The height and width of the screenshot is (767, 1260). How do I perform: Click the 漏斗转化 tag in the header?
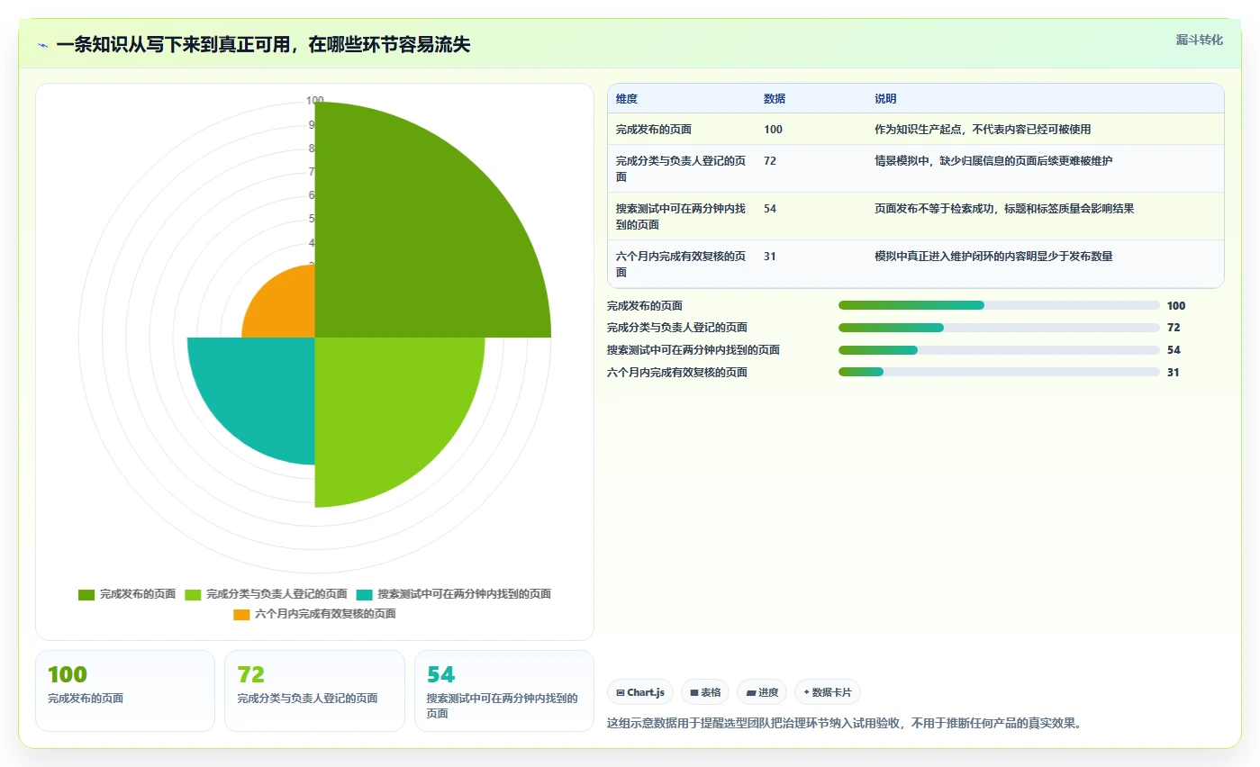(x=1199, y=41)
